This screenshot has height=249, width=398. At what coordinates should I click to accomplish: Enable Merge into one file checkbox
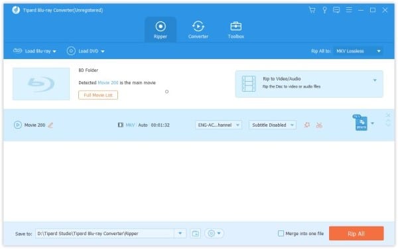281,233
